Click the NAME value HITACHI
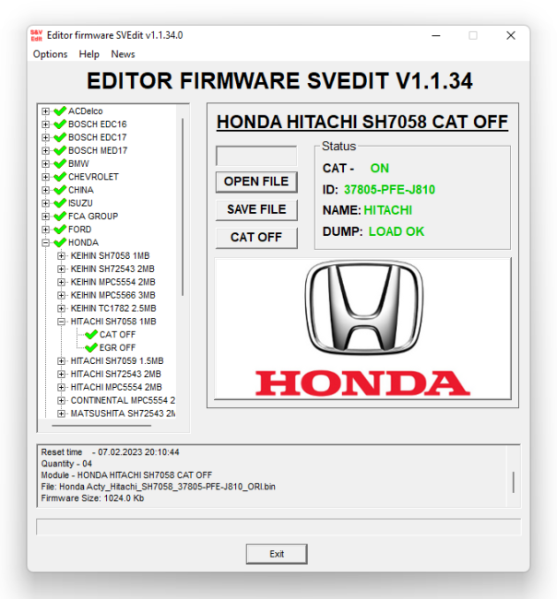This screenshot has width=557, height=599. [x=387, y=210]
